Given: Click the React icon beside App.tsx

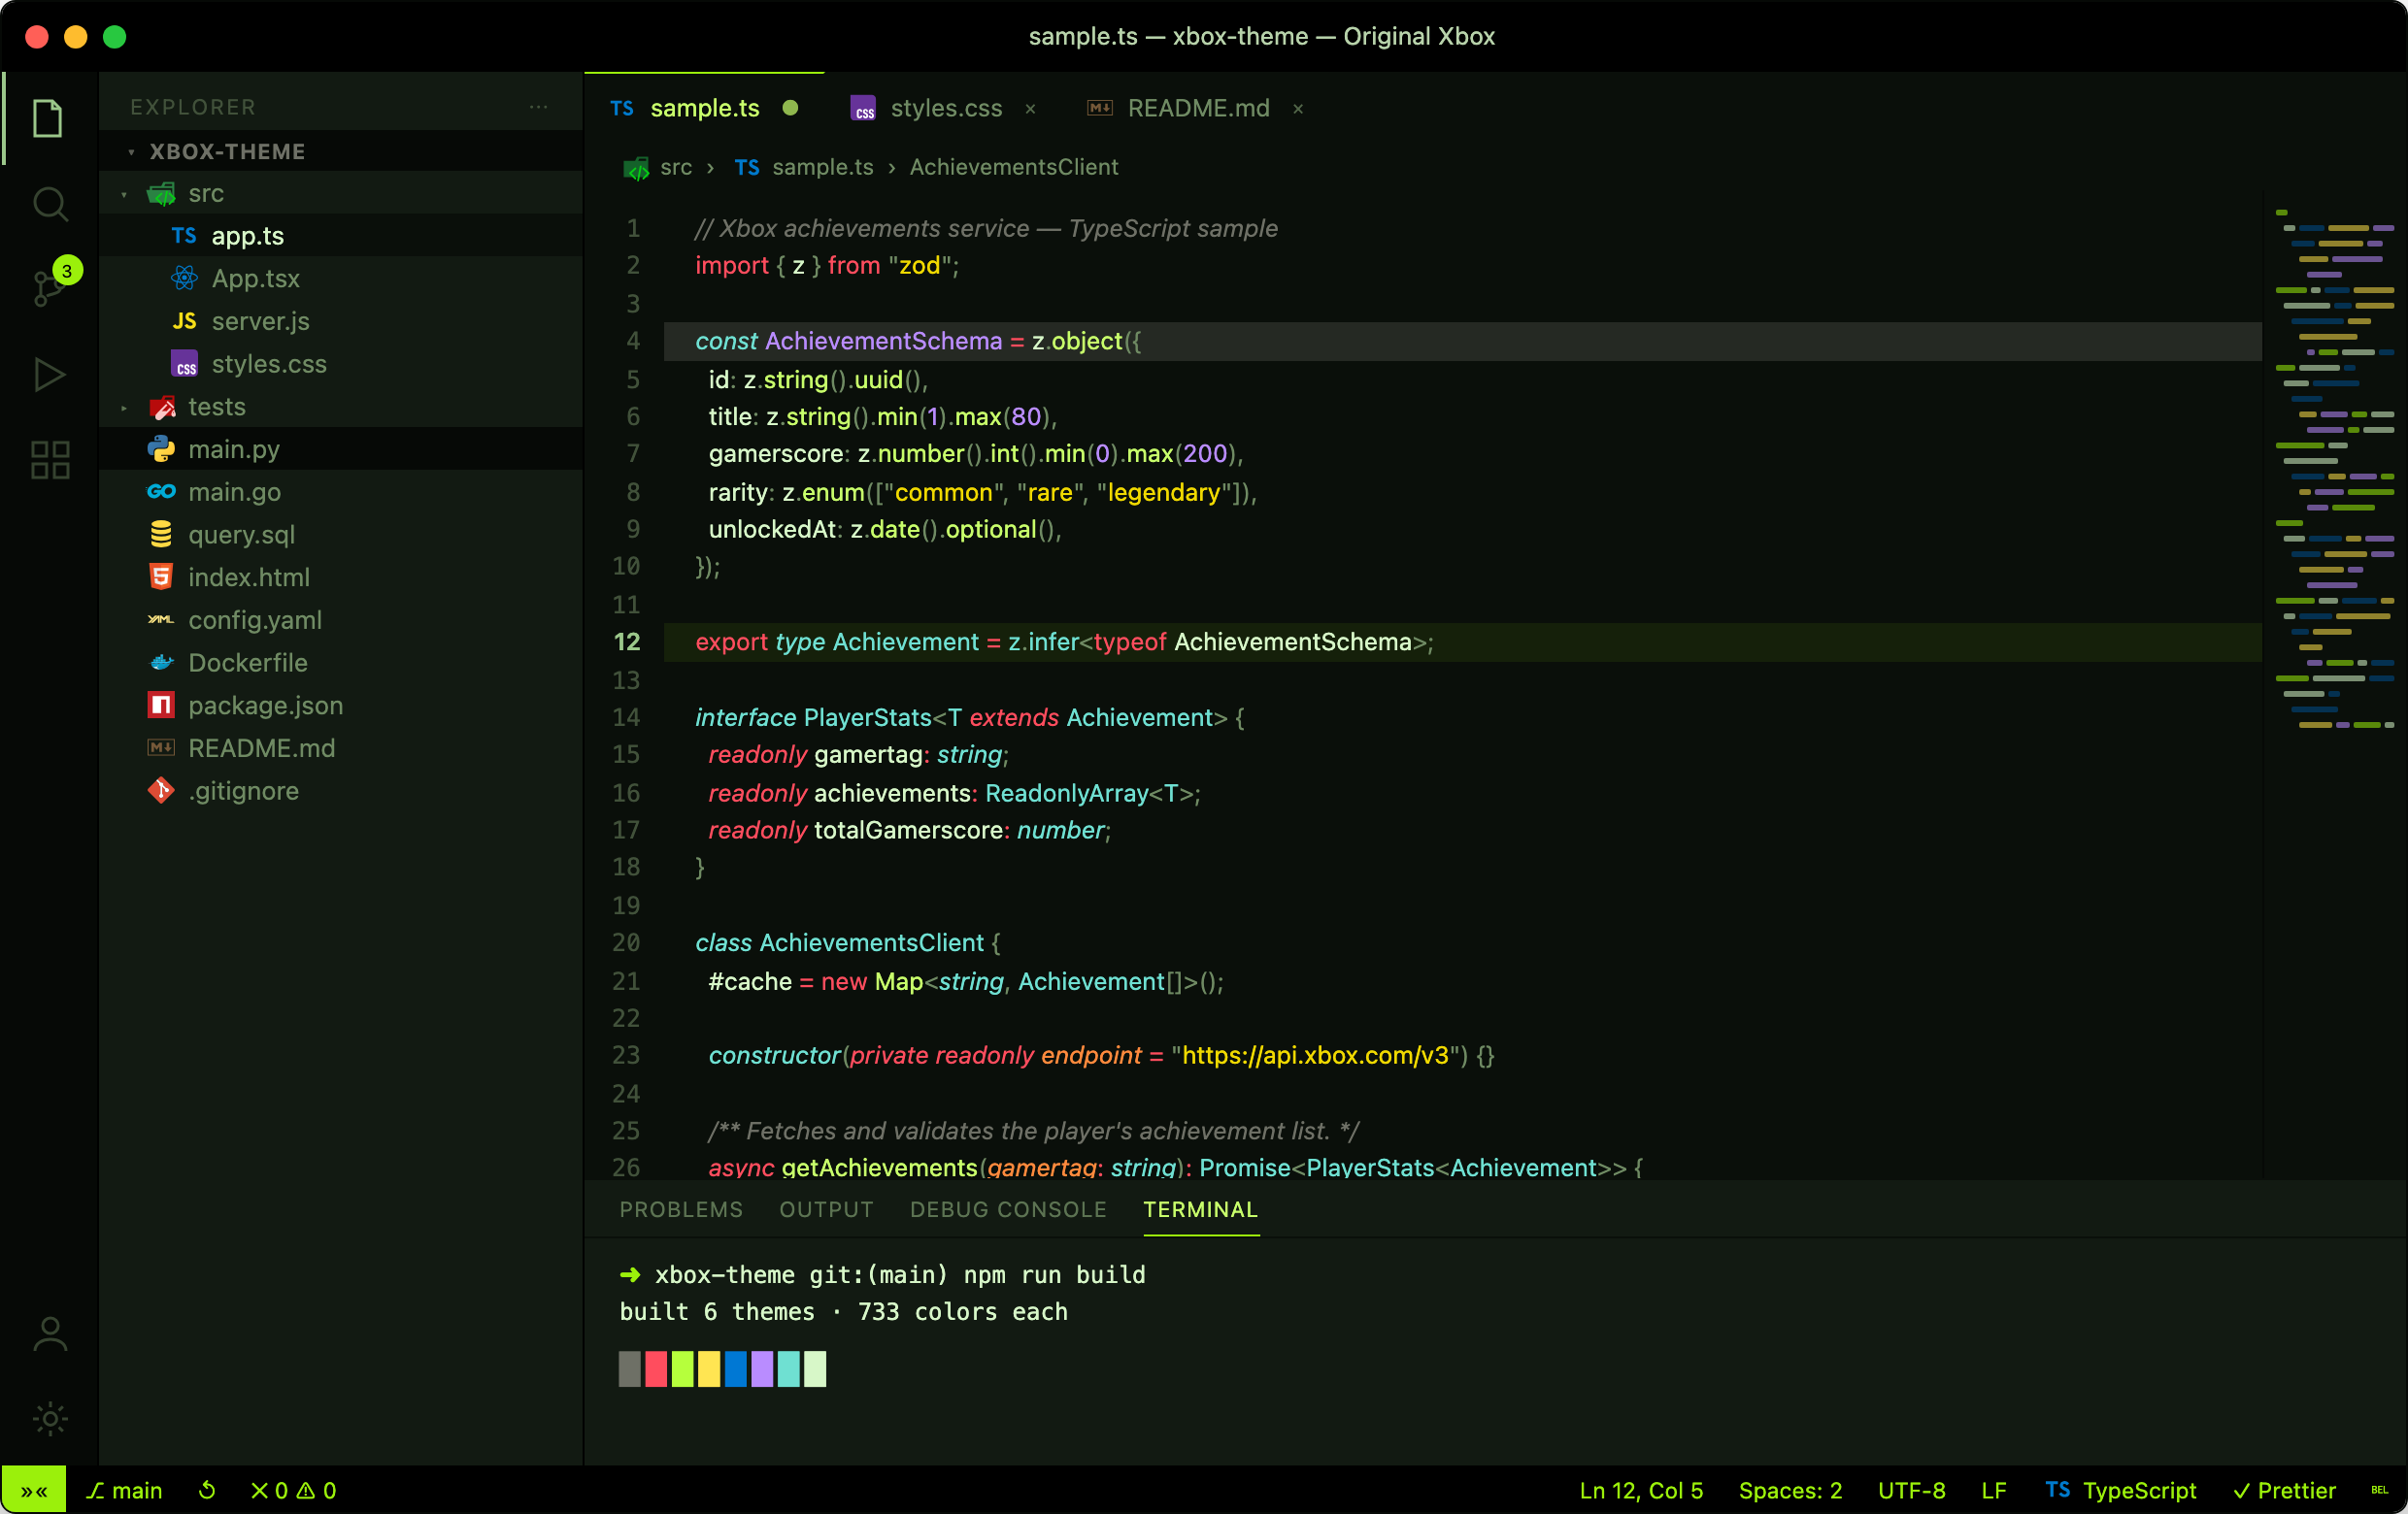Looking at the screenshot, I should 184,278.
